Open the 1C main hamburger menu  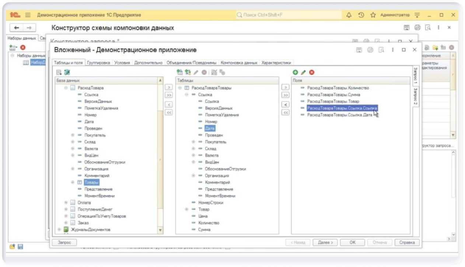click(x=28, y=15)
